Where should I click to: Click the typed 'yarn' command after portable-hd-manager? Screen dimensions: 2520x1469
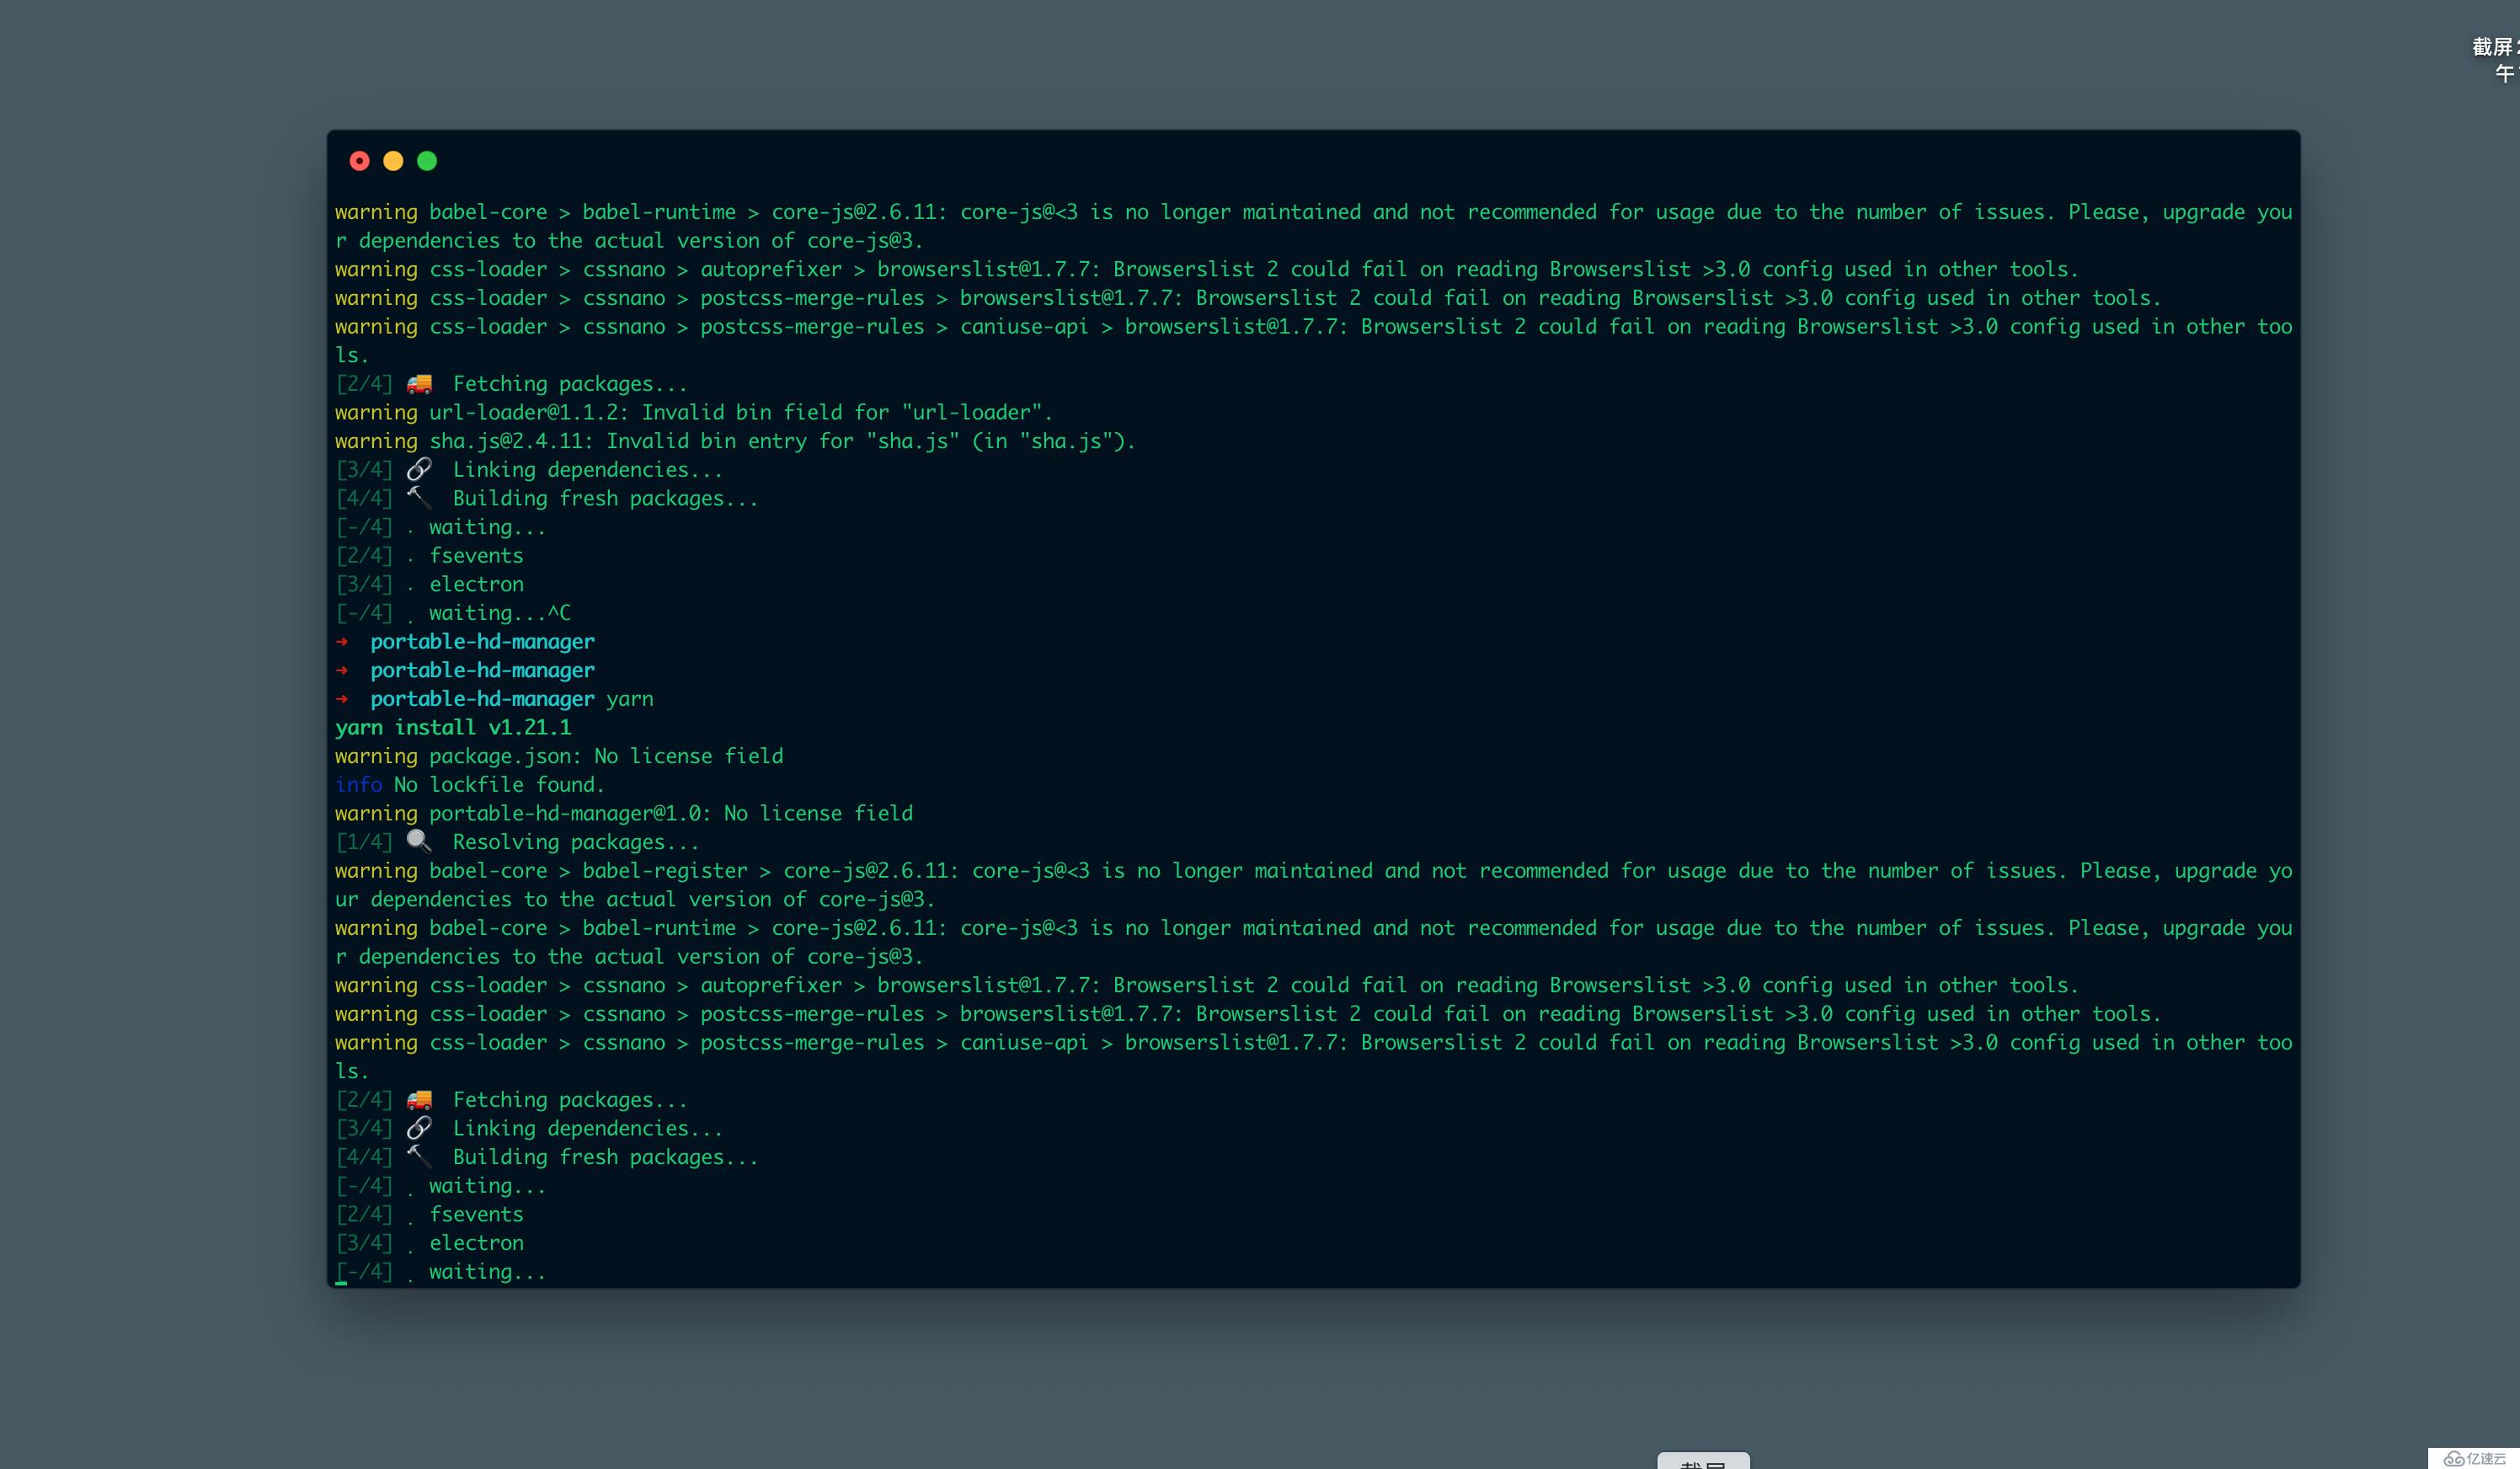630,699
